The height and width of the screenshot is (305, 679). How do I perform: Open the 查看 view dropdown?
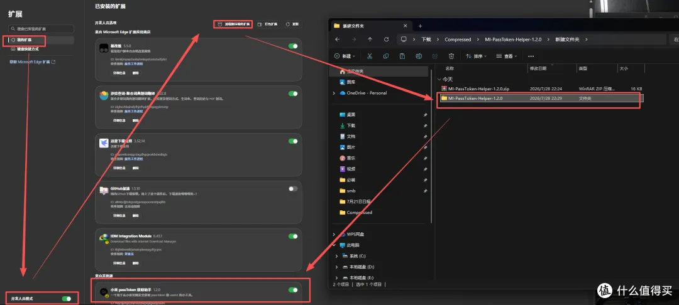pyautogui.click(x=507, y=56)
